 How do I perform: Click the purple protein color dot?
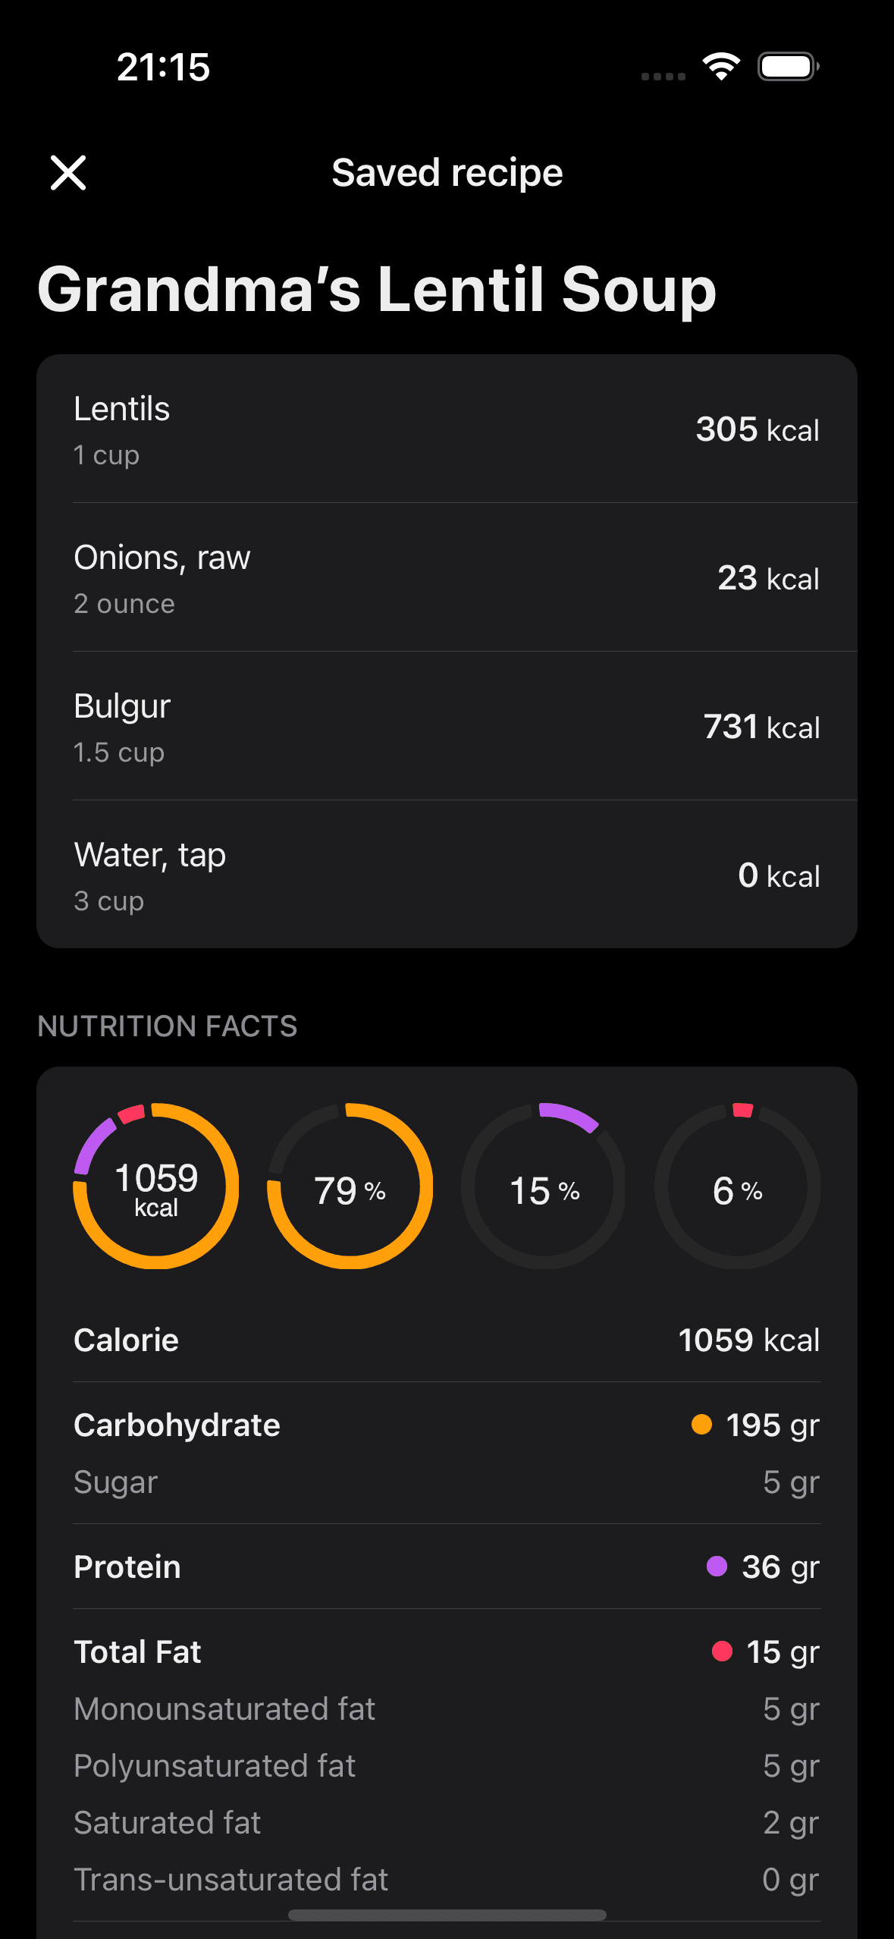(717, 1566)
